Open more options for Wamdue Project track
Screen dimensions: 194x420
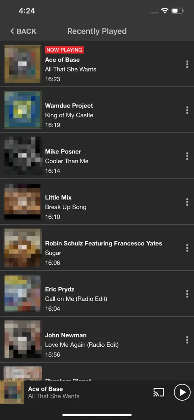click(x=187, y=110)
